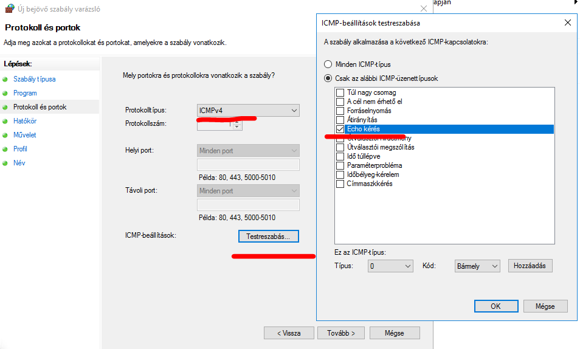Open the Kód dropdown showing Bármely
Image resolution: width=580 pixels, height=349 pixels.
point(477,266)
